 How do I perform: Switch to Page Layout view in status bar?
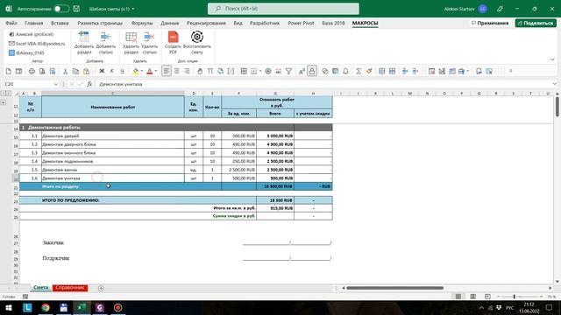tap(473, 297)
